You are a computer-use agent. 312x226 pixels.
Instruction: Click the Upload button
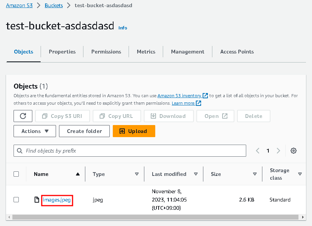(x=134, y=131)
